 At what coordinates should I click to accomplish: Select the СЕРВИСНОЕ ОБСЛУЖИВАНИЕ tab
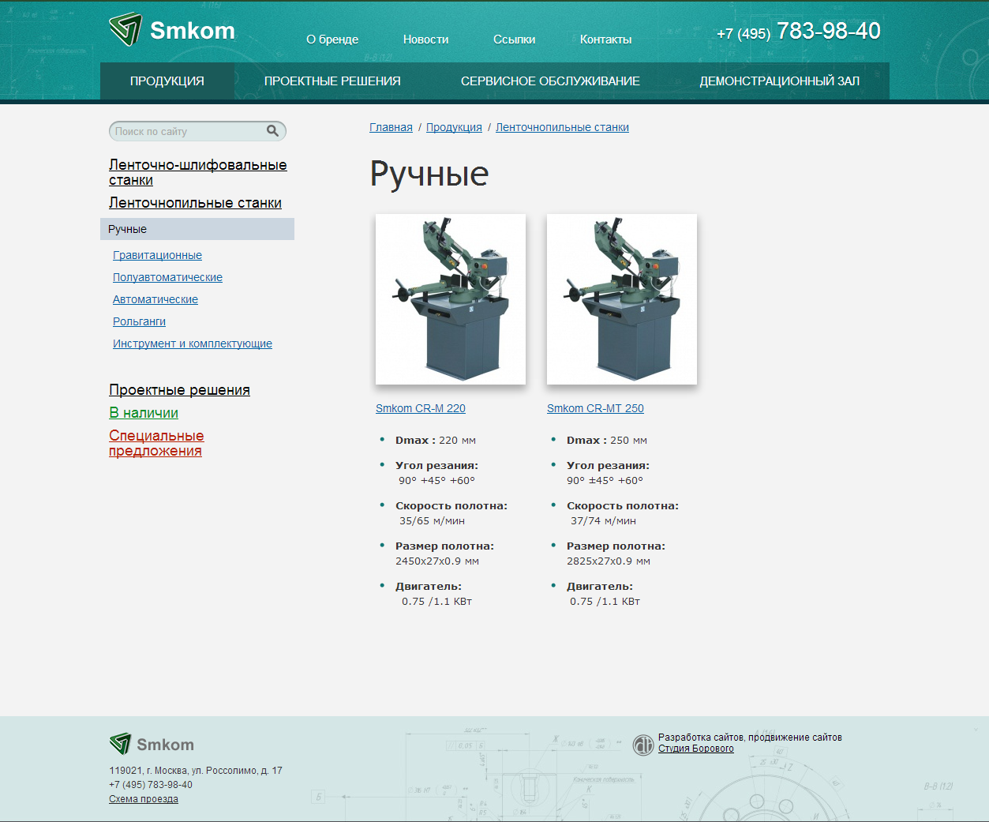(550, 81)
